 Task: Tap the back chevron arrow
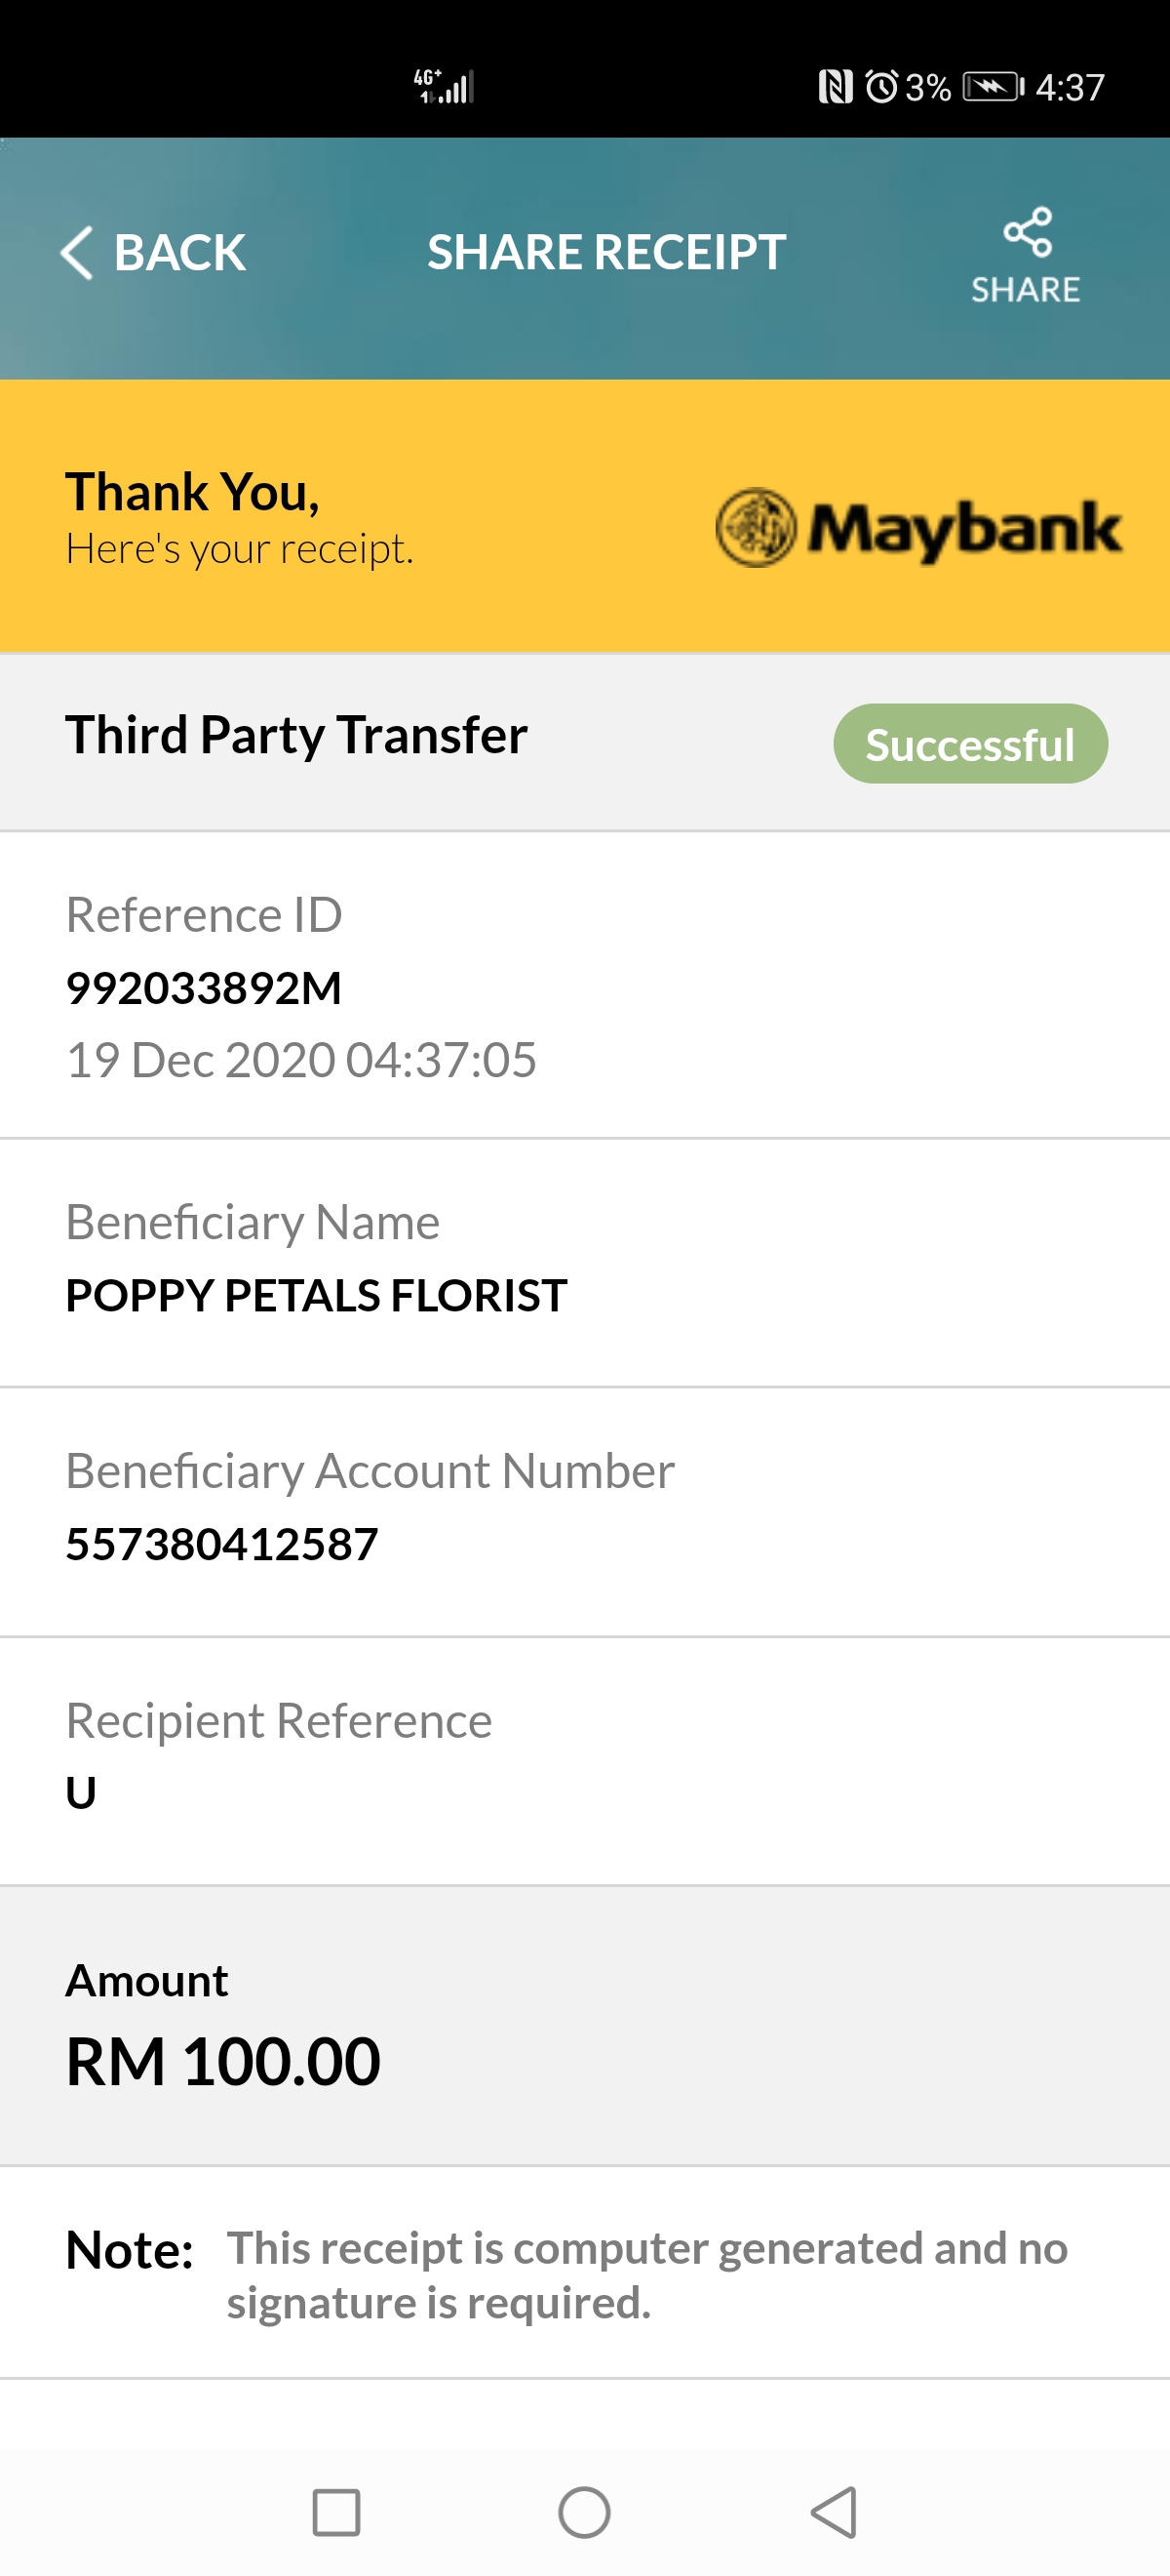(x=77, y=252)
